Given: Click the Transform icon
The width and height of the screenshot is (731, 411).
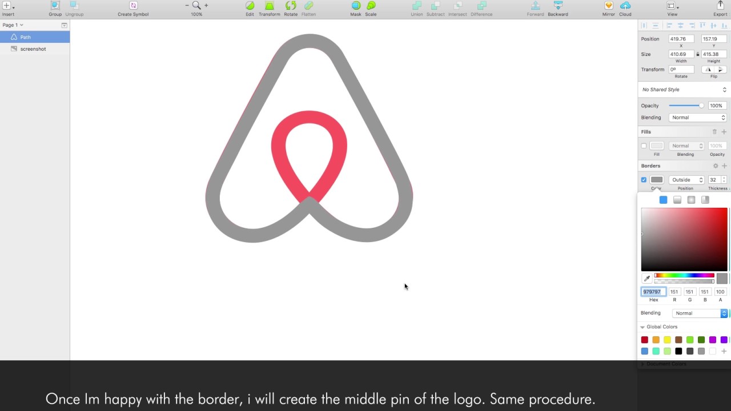Looking at the screenshot, I should coord(269,5).
